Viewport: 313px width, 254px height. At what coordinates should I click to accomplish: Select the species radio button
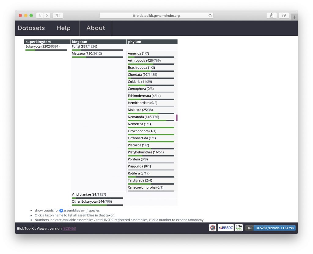pyautogui.click(x=86, y=211)
